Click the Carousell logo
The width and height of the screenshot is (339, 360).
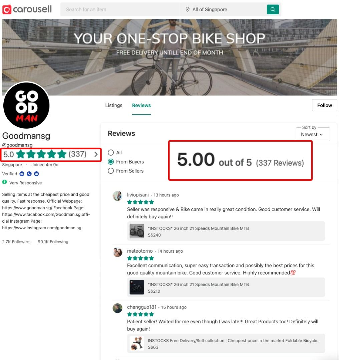pyautogui.click(x=27, y=9)
